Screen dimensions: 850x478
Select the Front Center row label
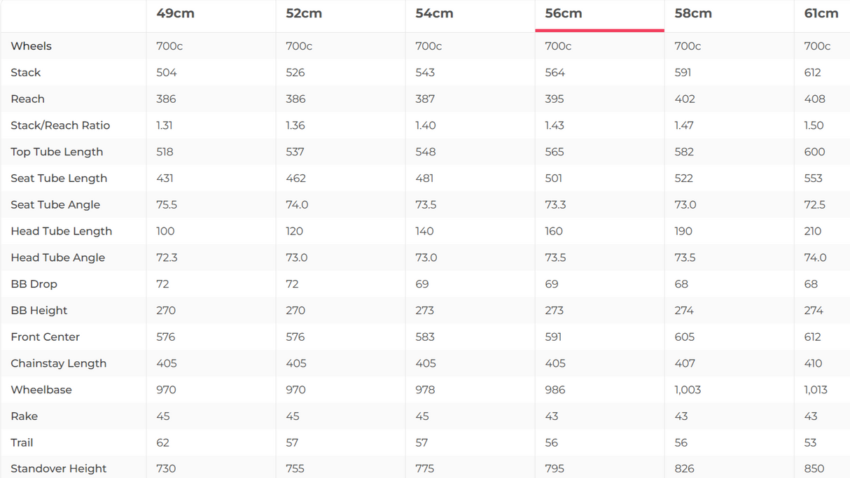(x=46, y=337)
